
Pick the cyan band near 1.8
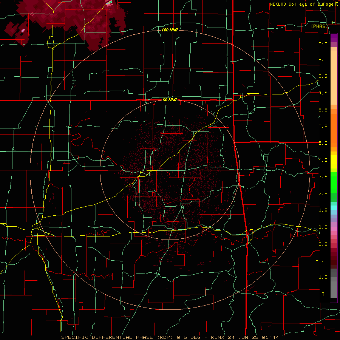(334, 208)
